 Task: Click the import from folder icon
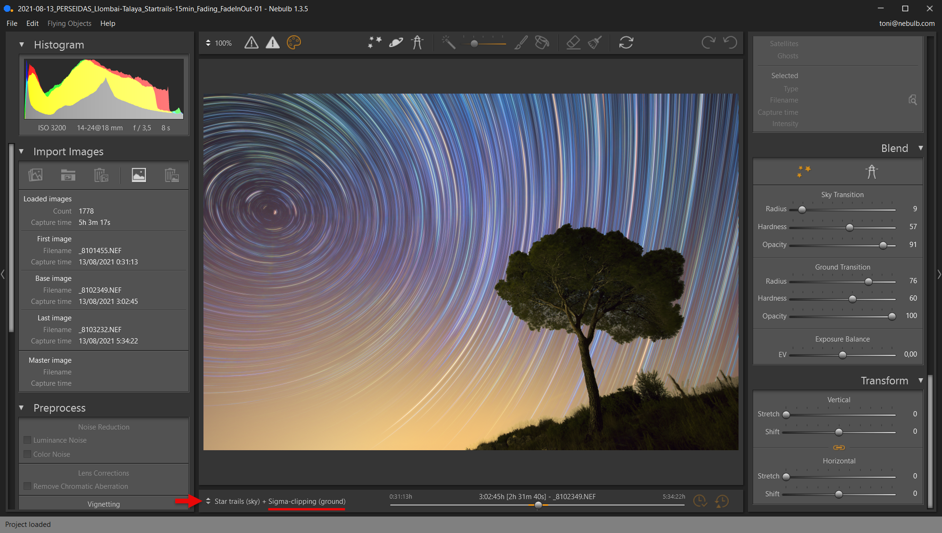68,175
